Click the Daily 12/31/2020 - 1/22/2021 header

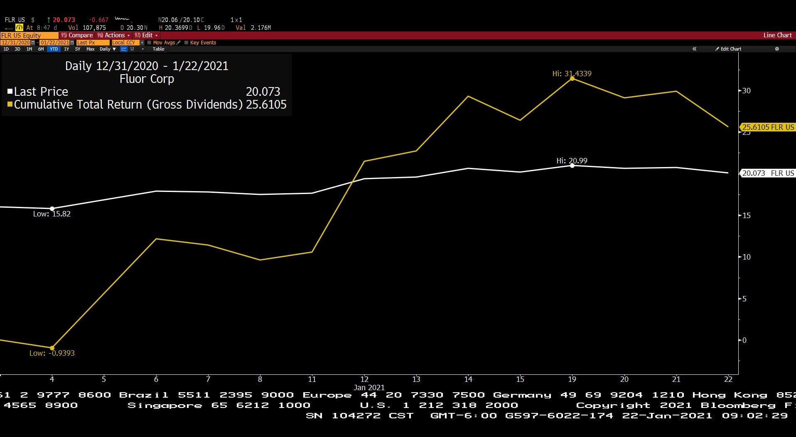click(147, 66)
